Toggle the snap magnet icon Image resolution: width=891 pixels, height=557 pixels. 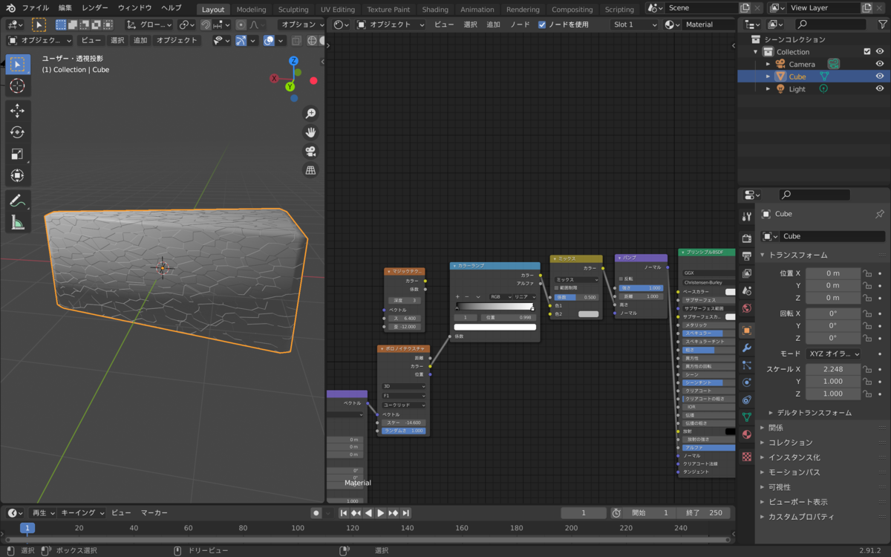[x=206, y=25]
